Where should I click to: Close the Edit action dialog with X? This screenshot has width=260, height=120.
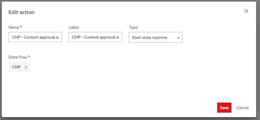pyautogui.click(x=246, y=11)
